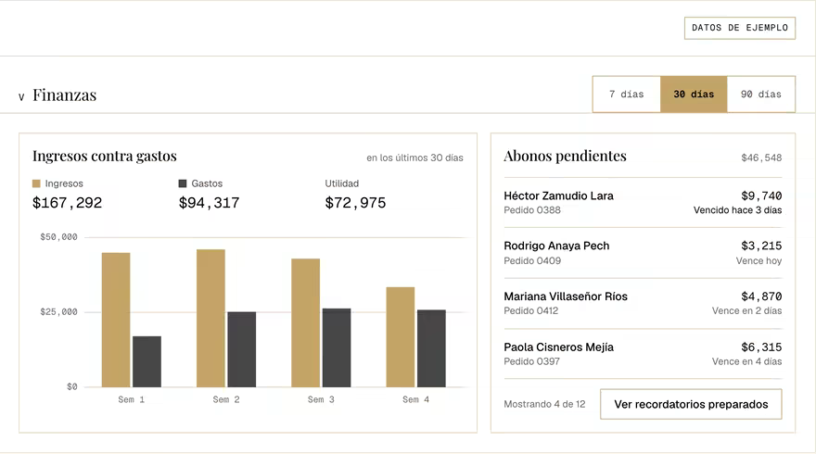
Task: Click the Sem 3 income bar
Action: tap(305, 323)
